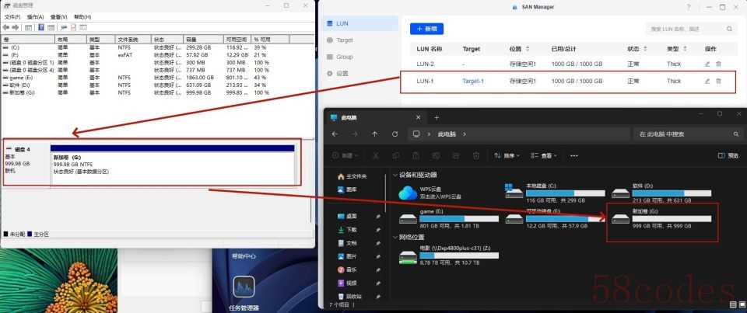Collapse the 设备和驱动器 section
This screenshot has height=313, width=747.
click(395, 175)
